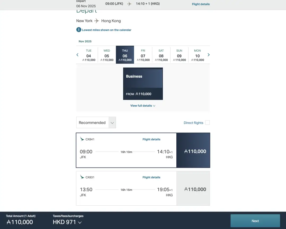Click the info icon beside lowest miles notice
Image resolution: width=286 pixels, height=229 pixels.
pyautogui.click(x=79, y=30)
